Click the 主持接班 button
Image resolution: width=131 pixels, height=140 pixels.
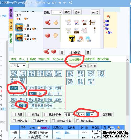75,53
